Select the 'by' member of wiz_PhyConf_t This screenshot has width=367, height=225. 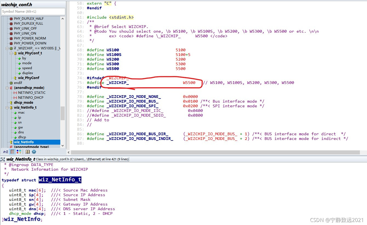[24, 58]
